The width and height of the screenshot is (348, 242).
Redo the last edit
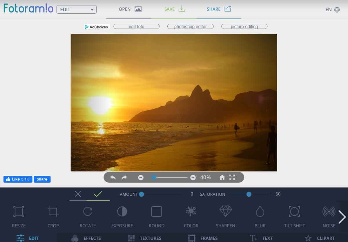(x=124, y=177)
